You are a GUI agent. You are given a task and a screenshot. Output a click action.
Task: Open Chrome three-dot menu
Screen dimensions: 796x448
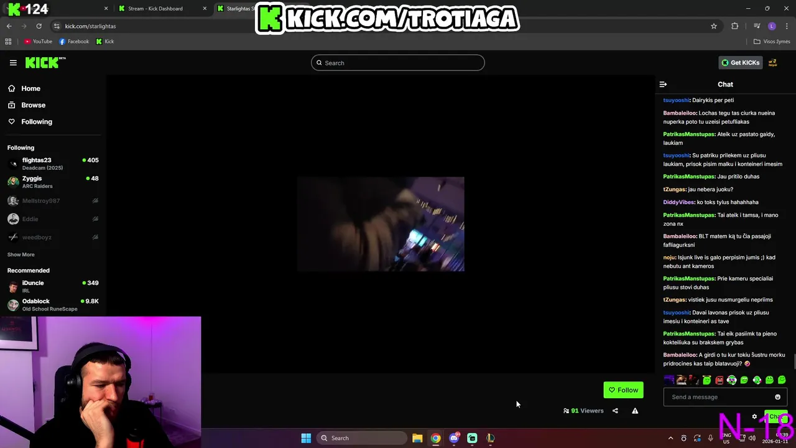click(x=787, y=26)
